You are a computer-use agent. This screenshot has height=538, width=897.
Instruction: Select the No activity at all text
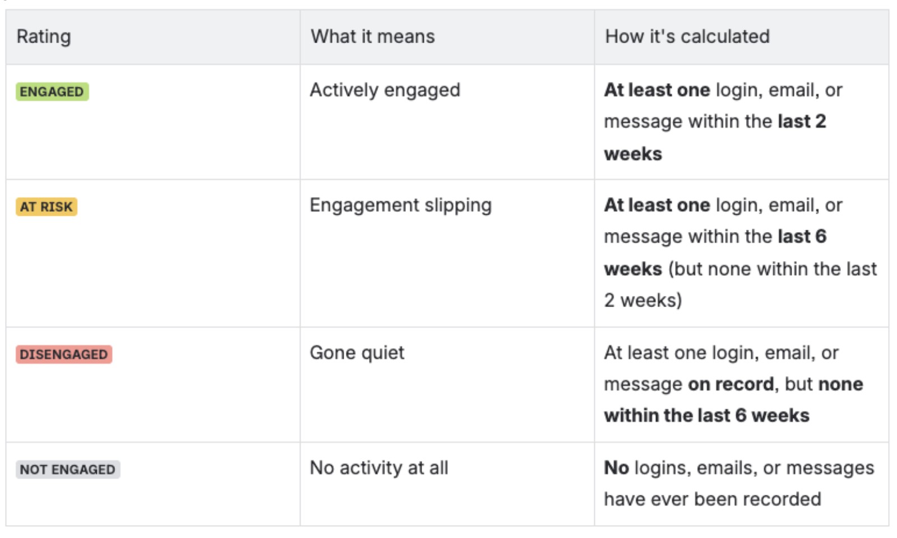pyautogui.click(x=380, y=467)
